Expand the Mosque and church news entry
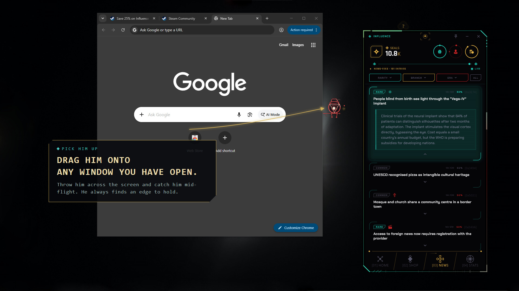Screen dimensions: 519x291 (425, 214)
